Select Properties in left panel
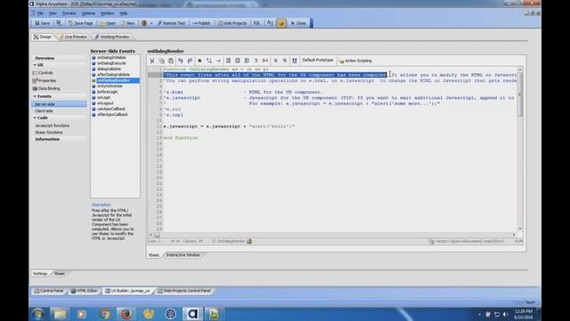The width and height of the screenshot is (570, 321). click(44, 80)
